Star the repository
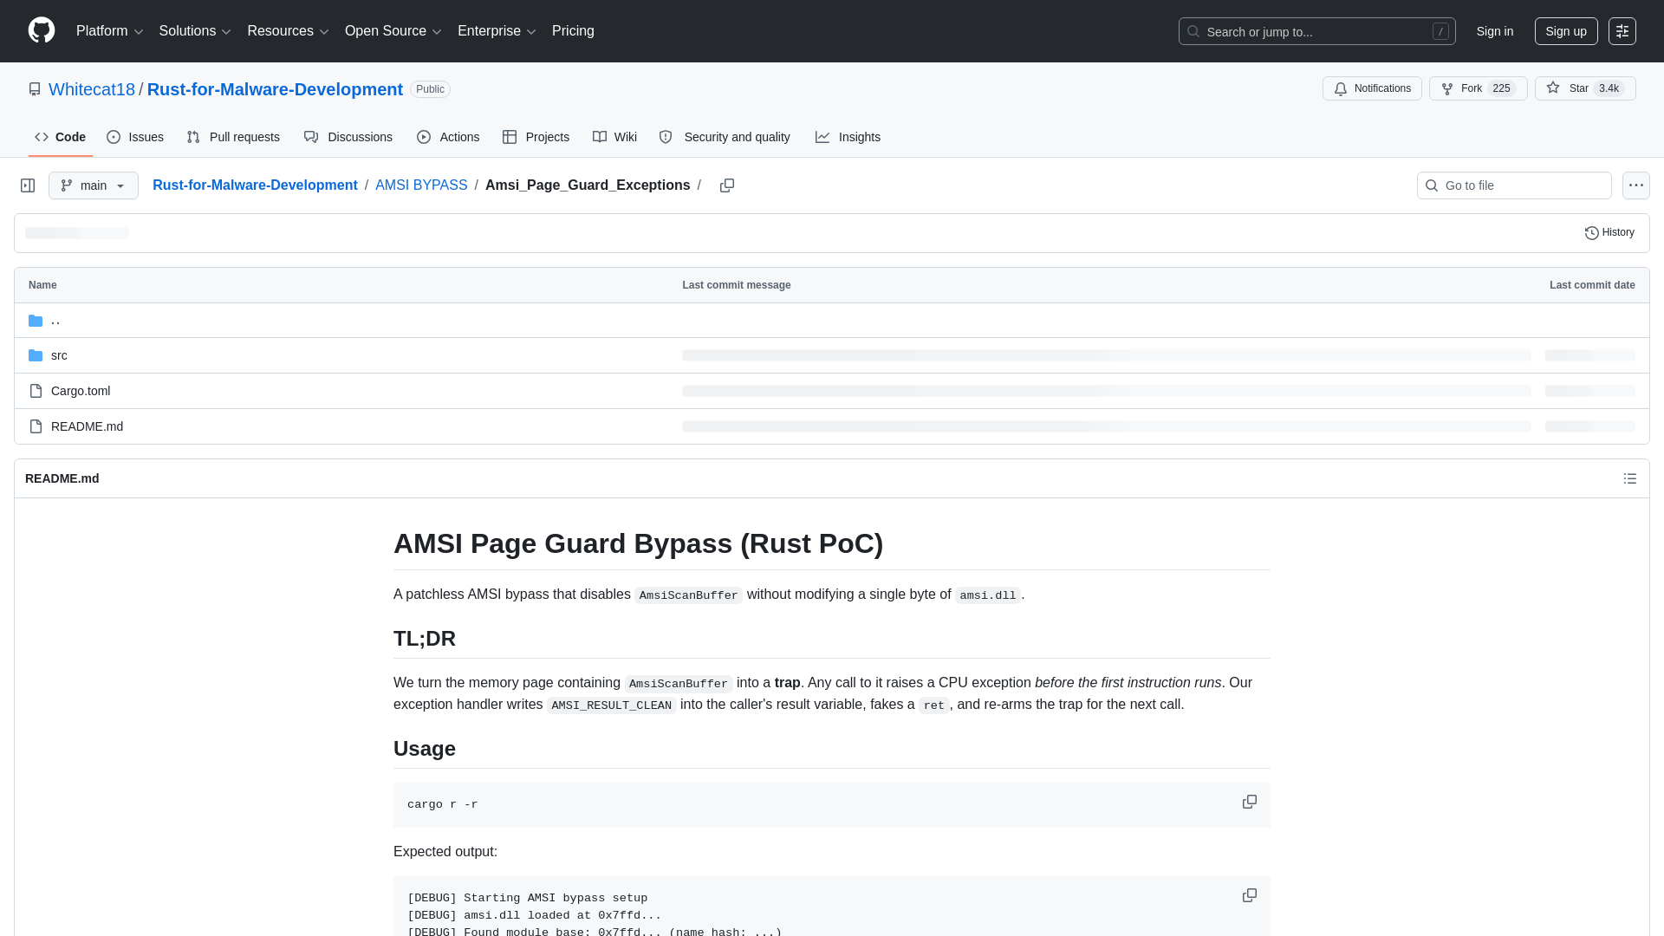This screenshot has width=1664, height=936. point(1585,88)
